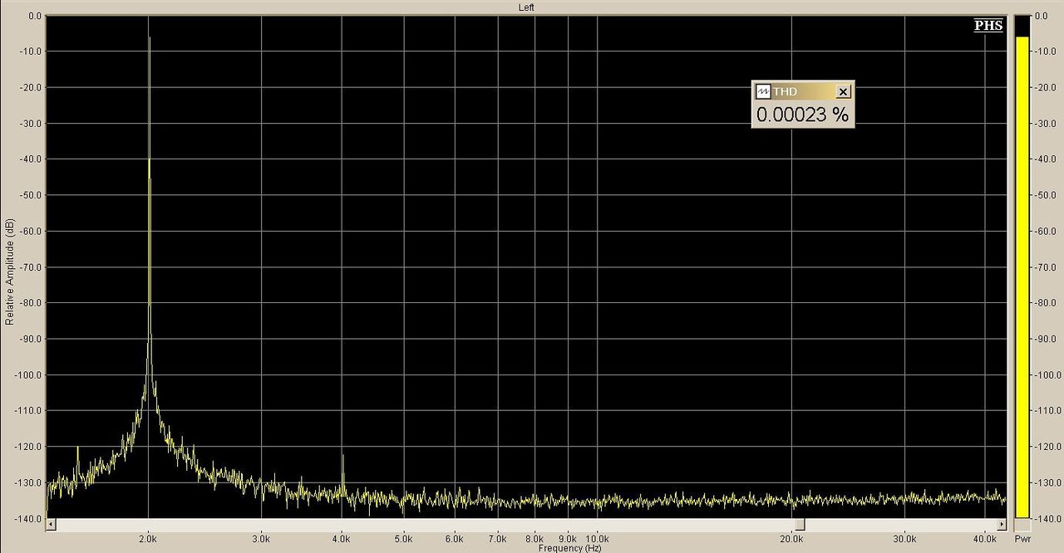Screen dimensions: 1064x553
Task: Click the frequency scrollbar's left arrow
Action: 52,525
